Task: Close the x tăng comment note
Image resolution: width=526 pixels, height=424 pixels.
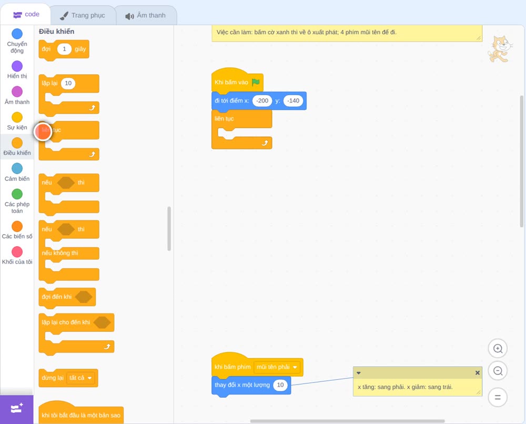Action: pyautogui.click(x=478, y=373)
